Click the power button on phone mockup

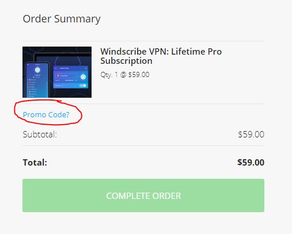(37, 70)
